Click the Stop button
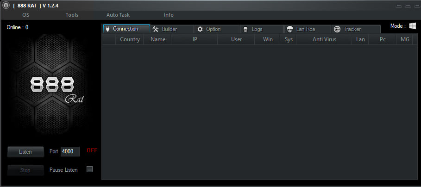The image size is (421, 187). (x=25, y=170)
